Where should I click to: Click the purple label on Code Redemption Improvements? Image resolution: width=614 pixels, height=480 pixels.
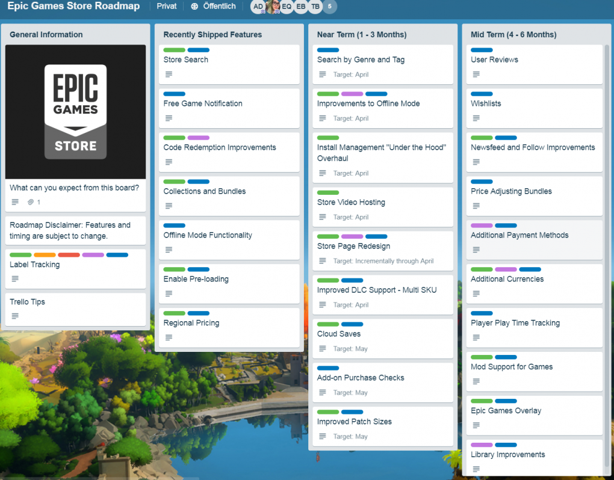click(199, 138)
